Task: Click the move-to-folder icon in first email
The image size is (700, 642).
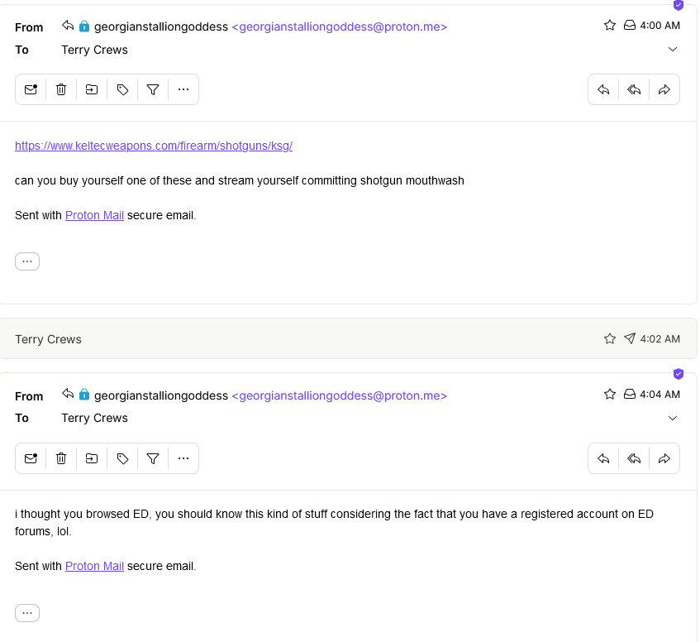Action: point(92,89)
